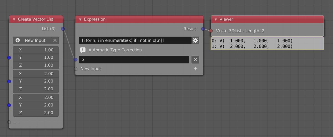Click second vector's Y value 2.00
The image size is (333, 137).
tap(36, 81)
